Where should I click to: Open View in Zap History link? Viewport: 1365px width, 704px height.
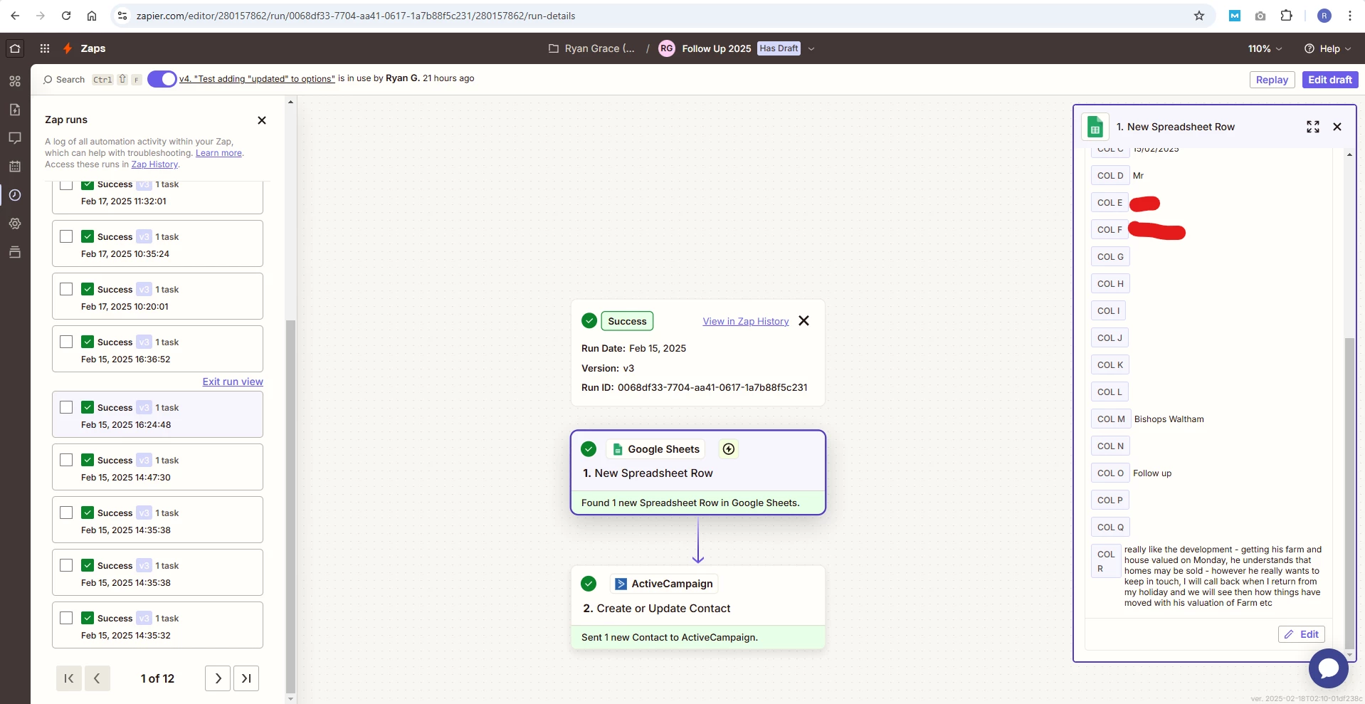[746, 321]
